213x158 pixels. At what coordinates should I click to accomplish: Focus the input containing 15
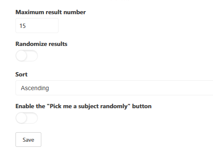(37, 26)
